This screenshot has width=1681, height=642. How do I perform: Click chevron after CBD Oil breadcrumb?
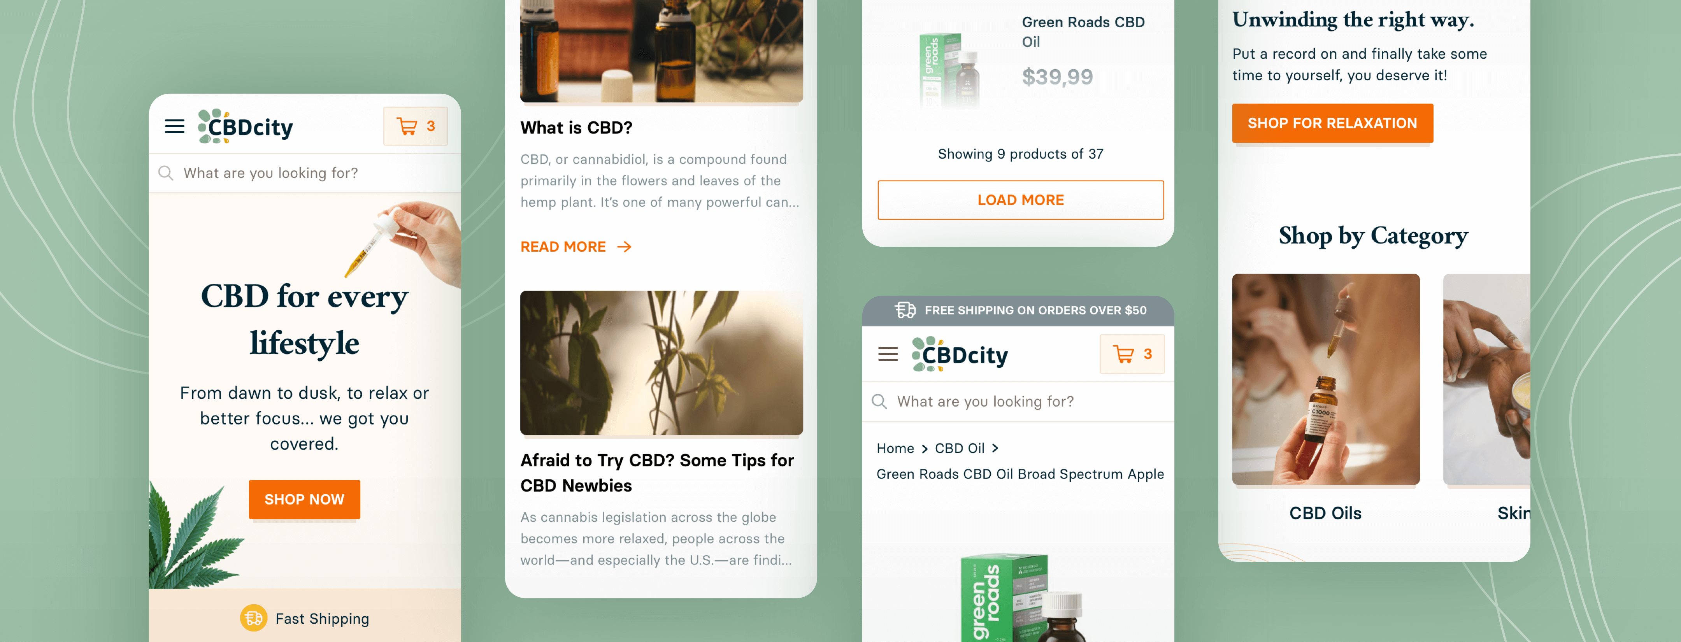995,448
